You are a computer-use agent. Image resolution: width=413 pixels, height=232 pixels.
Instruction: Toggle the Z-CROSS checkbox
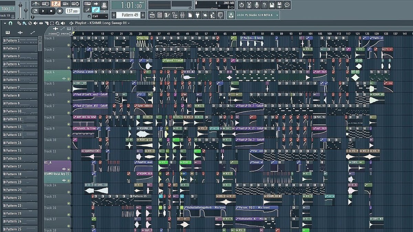click(58, 34)
